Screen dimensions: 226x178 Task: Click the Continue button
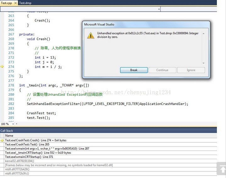162,70
